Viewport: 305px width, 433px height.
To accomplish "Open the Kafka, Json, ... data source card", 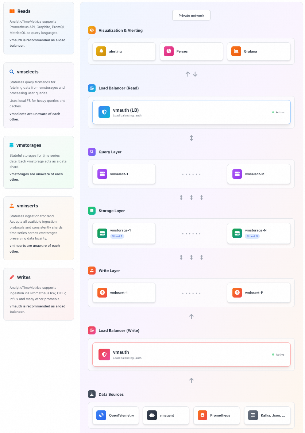I will click(267, 415).
